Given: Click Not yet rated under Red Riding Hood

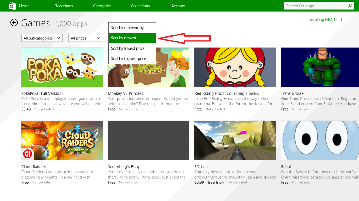Looking at the screenshot, I should click(x=215, y=109).
